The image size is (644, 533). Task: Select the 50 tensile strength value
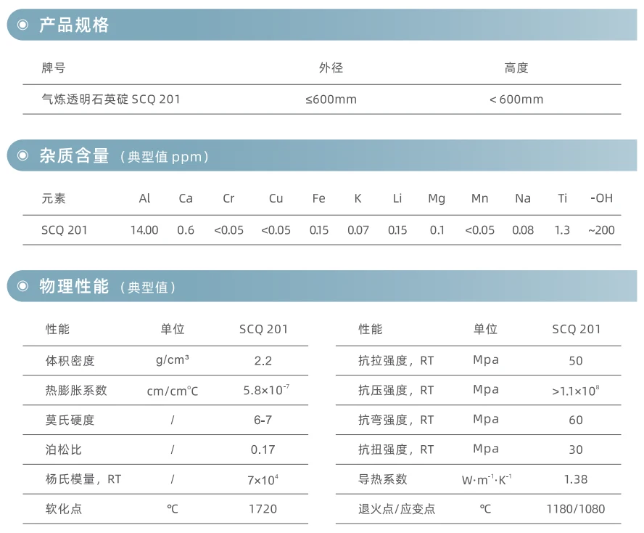point(576,361)
